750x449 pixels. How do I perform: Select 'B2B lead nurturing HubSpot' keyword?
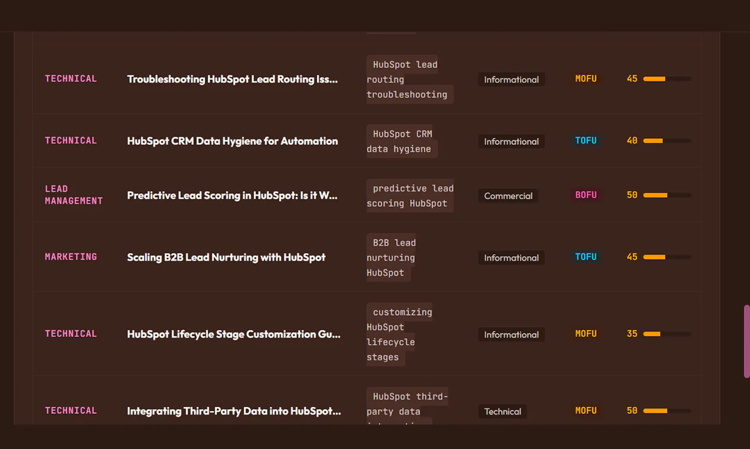click(391, 258)
